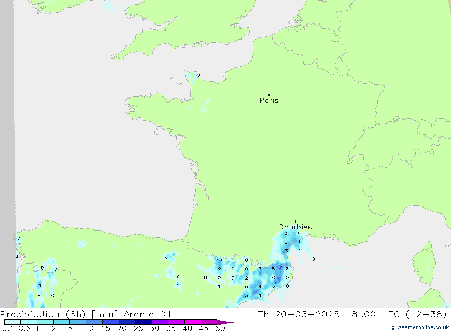Click the legend scale label '35'
Viewport: 451px width, 331px height.
click(x=171, y=328)
